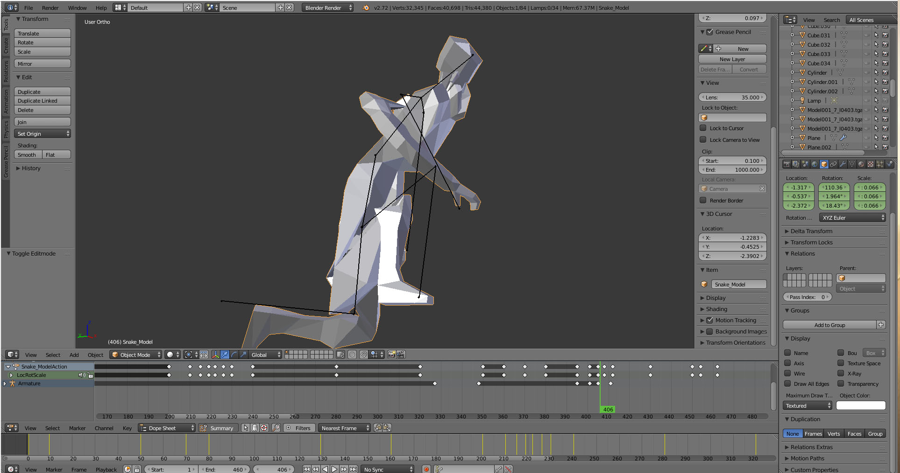This screenshot has width=900, height=473.
Task: Click the Smooth shading button
Action: pyautogui.click(x=28, y=154)
